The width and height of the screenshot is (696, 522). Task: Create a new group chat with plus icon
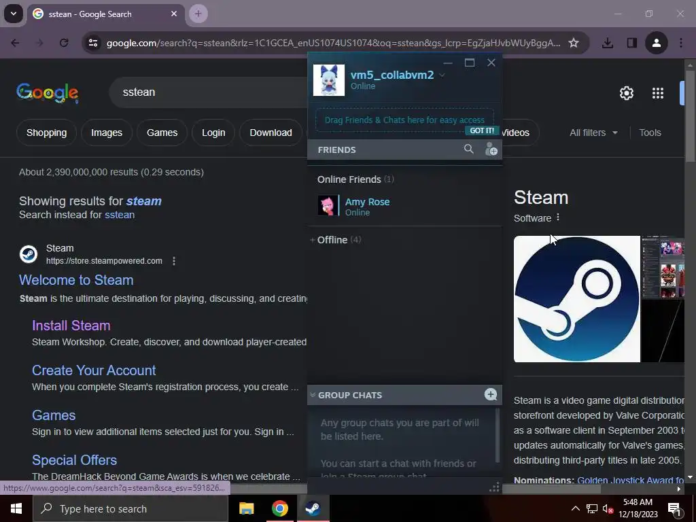(491, 394)
